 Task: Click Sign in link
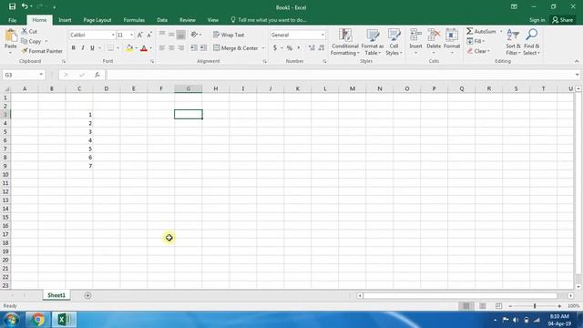tap(537, 20)
